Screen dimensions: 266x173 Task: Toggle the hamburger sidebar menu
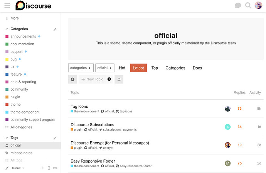click(7, 5)
